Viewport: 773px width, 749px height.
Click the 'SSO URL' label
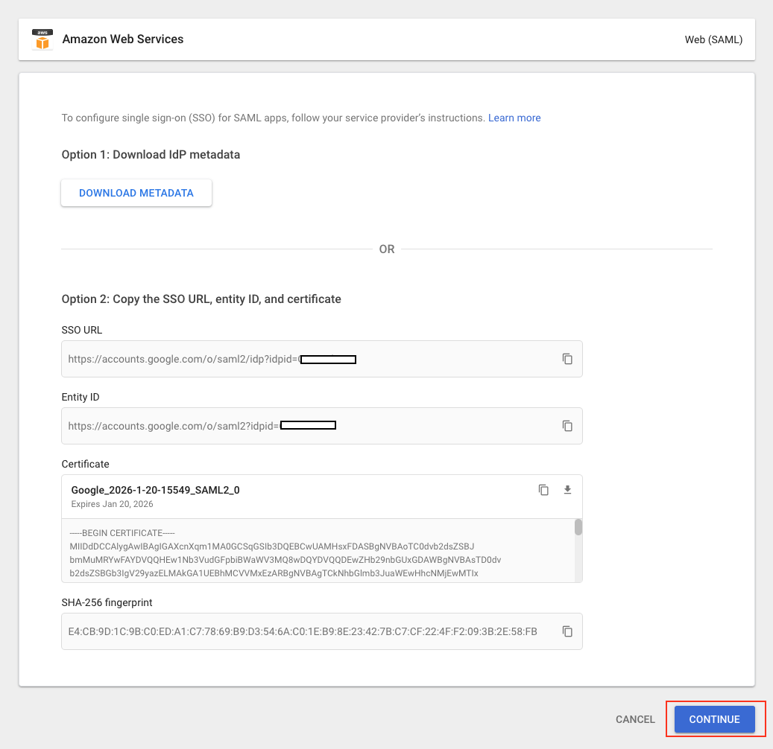click(82, 330)
